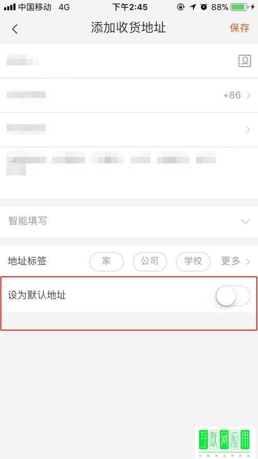The height and width of the screenshot is (459, 258).
Task: Tap the blurred detailed address field
Action: click(x=129, y=173)
